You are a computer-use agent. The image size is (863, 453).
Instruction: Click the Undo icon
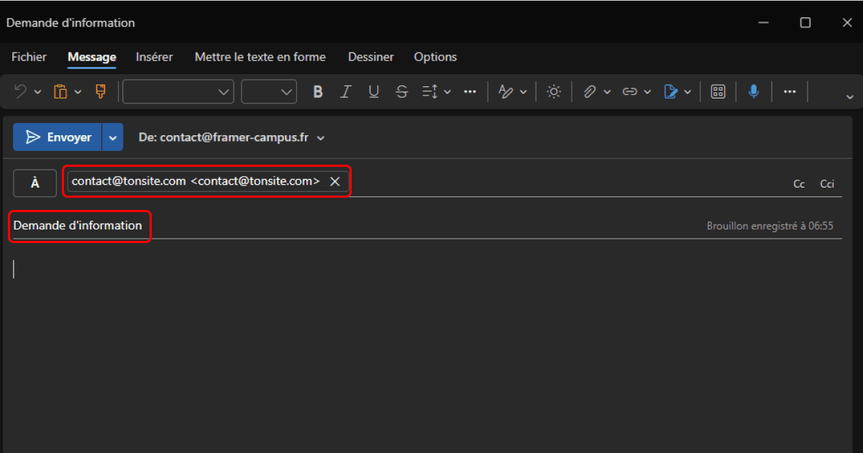[19, 91]
